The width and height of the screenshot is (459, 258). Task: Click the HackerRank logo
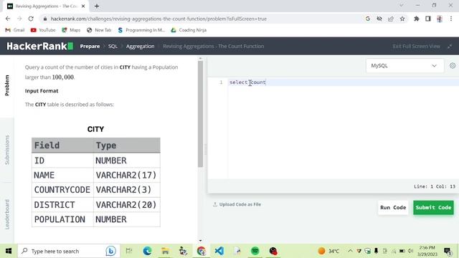(40, 46)
